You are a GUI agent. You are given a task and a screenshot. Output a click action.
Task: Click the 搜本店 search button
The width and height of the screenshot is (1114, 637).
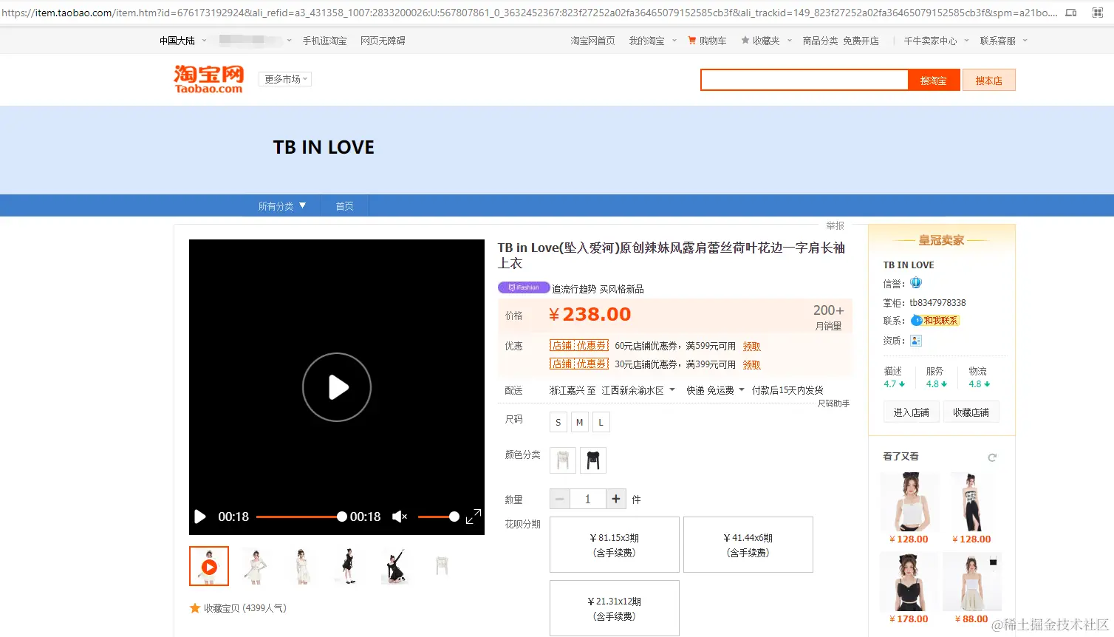(x=989, y=81)
